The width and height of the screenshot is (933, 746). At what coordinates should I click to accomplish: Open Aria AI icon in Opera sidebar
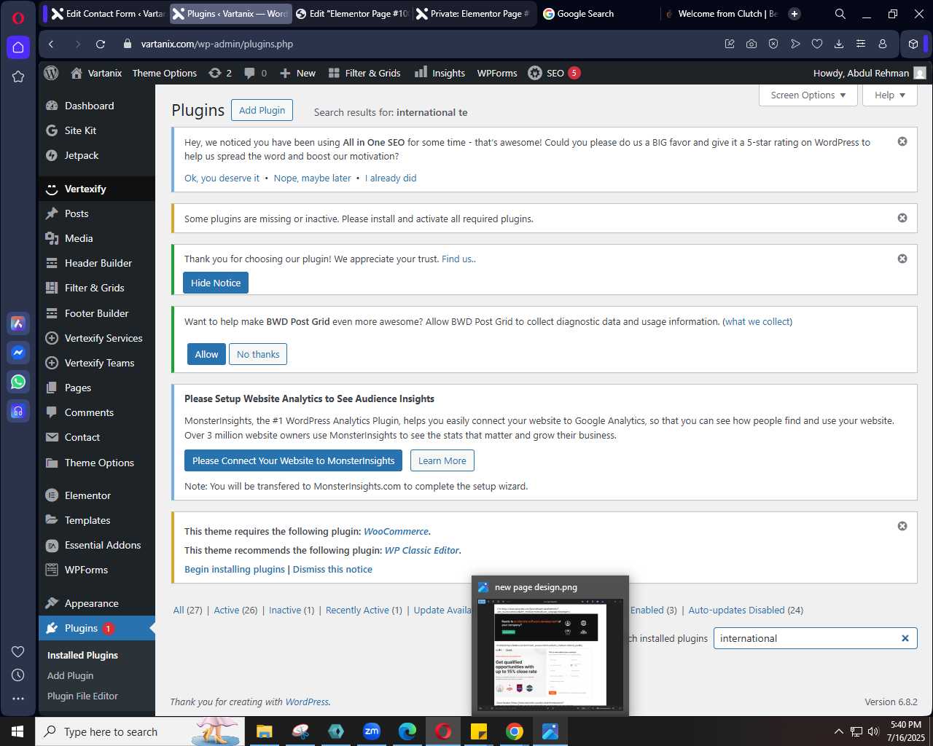18,323
